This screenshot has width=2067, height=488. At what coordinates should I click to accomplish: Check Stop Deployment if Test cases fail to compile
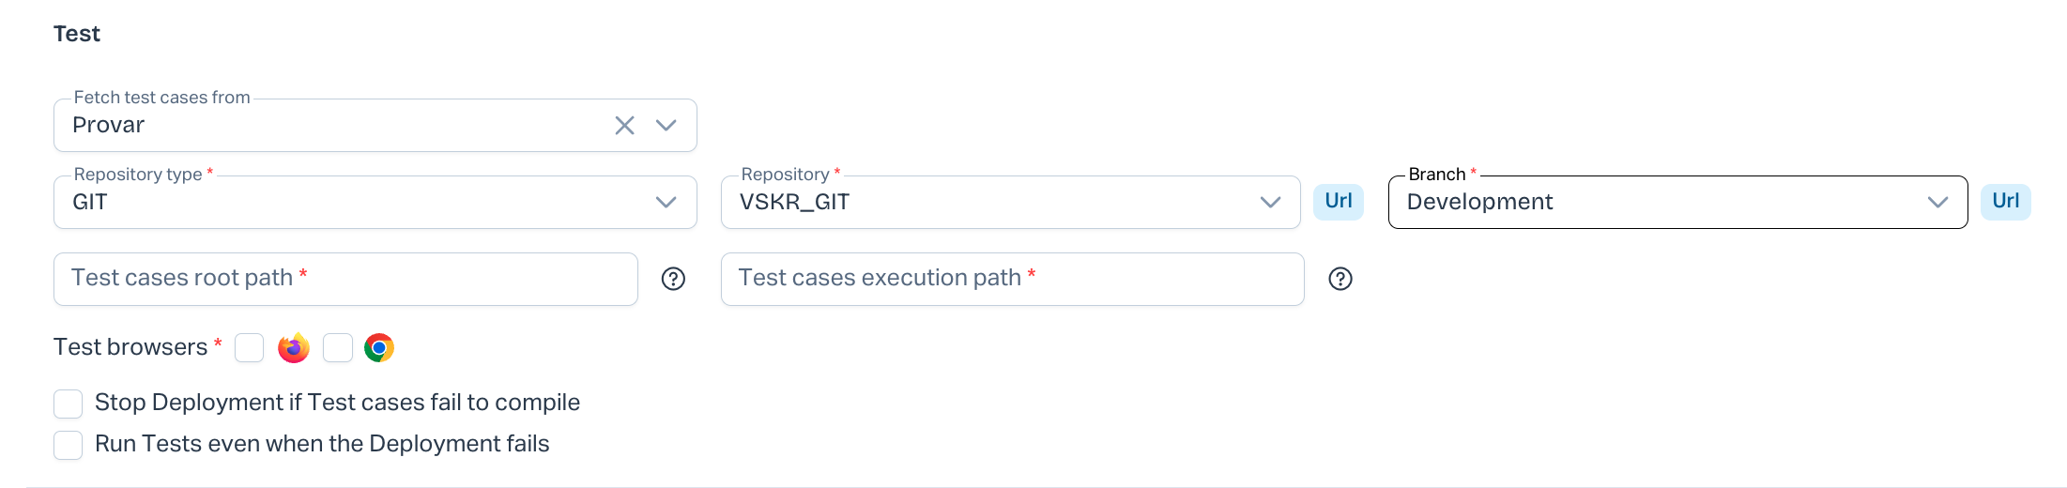tap(69, 404)
